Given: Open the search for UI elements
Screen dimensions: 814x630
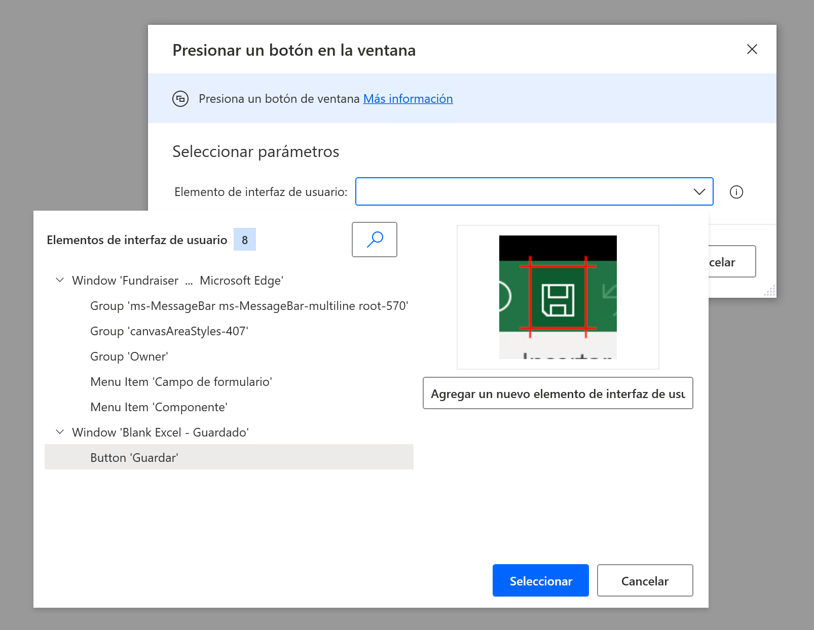Looking at the screenshot, I should [x=374, y=240].
